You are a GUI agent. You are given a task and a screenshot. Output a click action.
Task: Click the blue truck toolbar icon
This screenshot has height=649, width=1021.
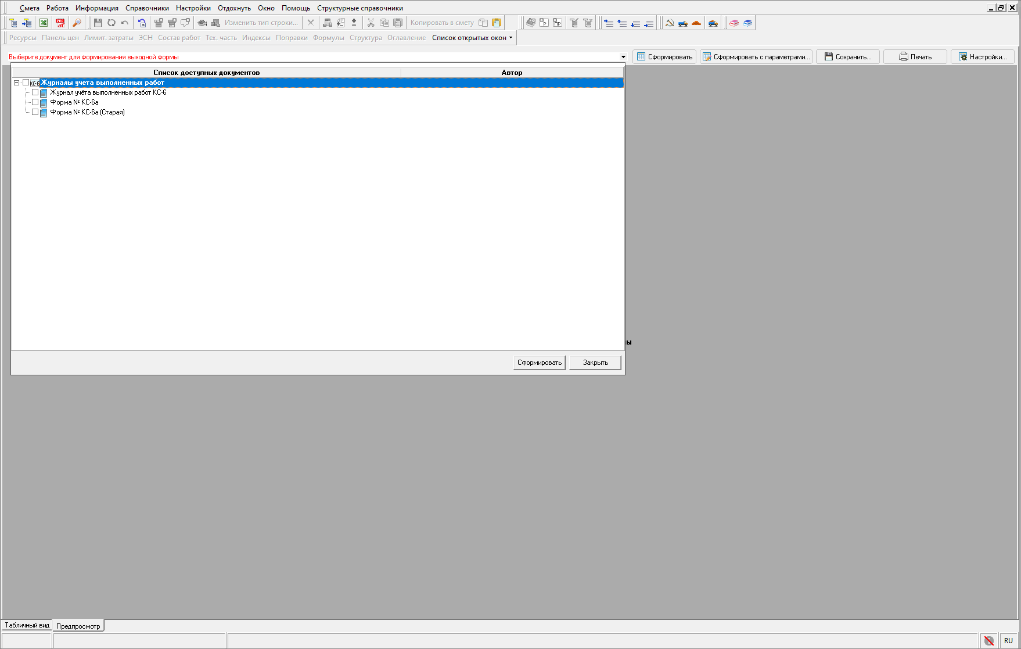click(x=683, y=23)
